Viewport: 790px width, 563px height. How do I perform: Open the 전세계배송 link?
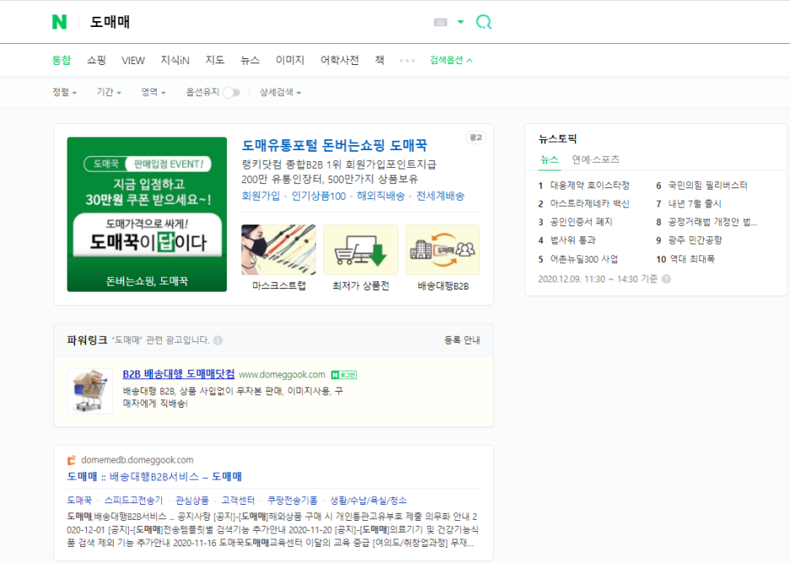coord(440,196)
